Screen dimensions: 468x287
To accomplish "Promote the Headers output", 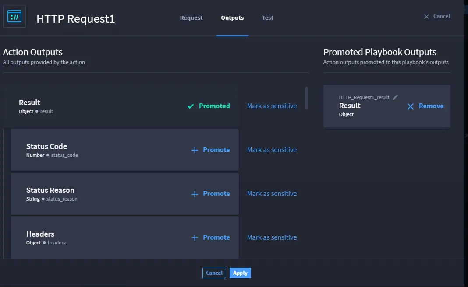I will (211, 237).
